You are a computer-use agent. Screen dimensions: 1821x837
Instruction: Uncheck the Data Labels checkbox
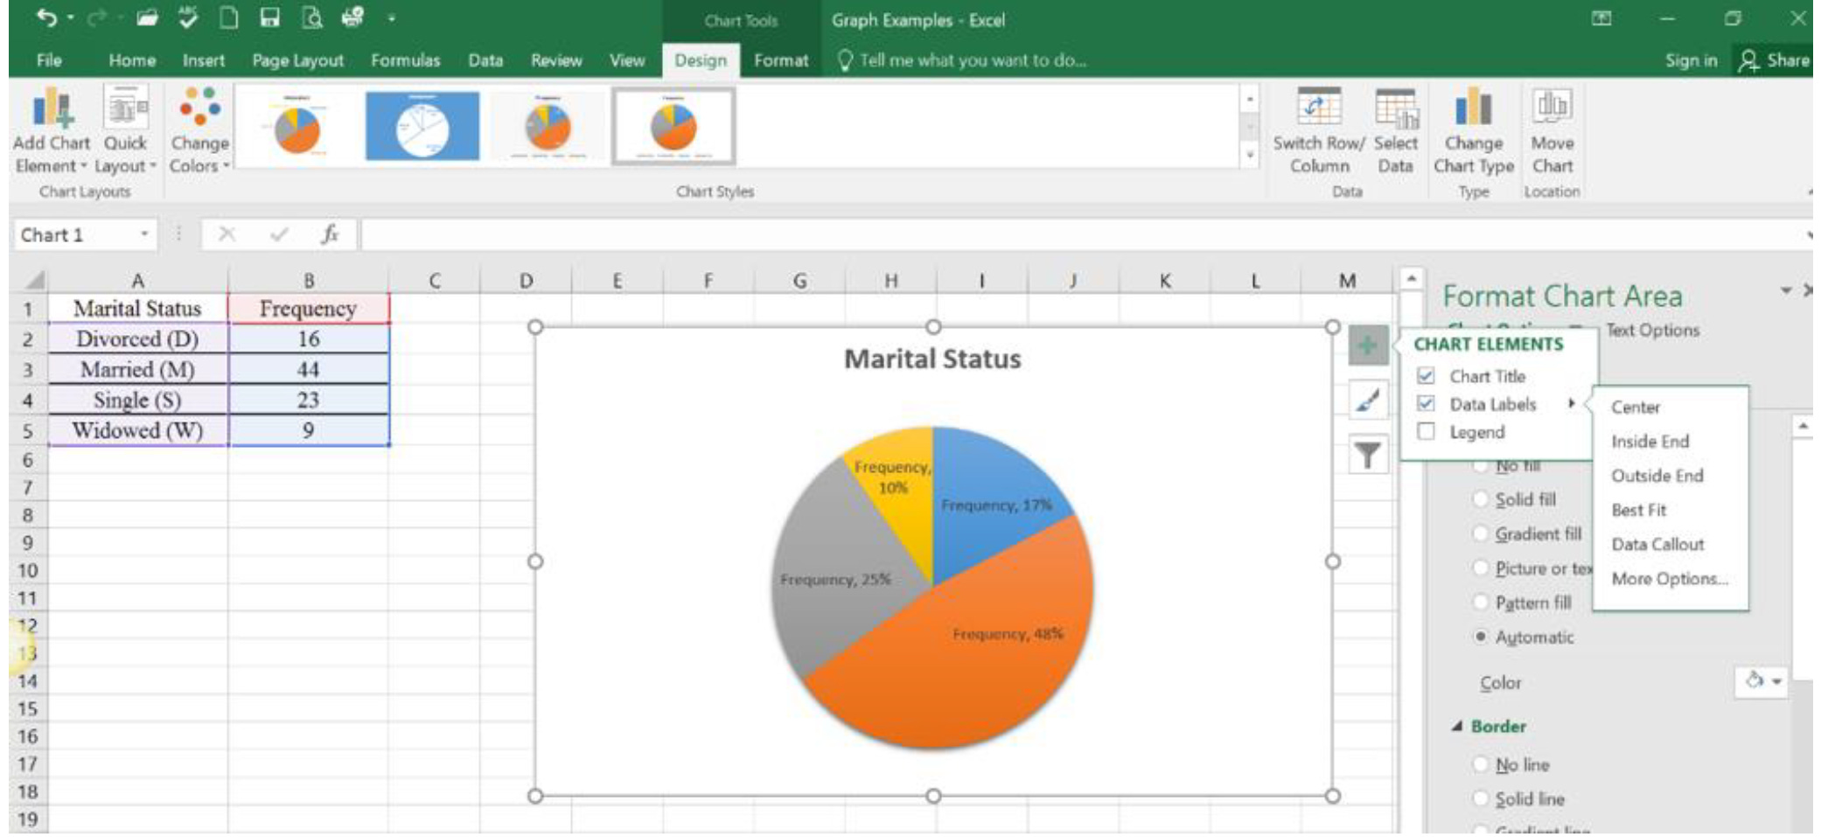click(x=1426, y=403)
